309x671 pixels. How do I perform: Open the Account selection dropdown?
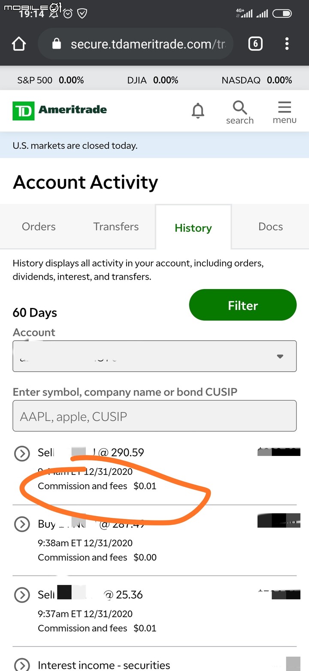coord(154,356)
